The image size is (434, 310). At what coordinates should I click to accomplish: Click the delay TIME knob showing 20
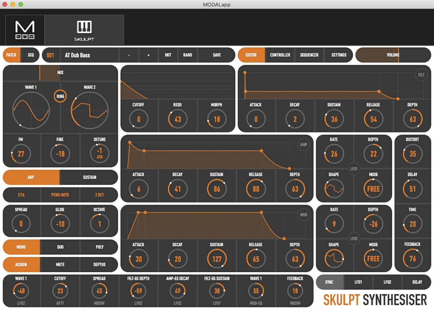(x=413, y=224)
